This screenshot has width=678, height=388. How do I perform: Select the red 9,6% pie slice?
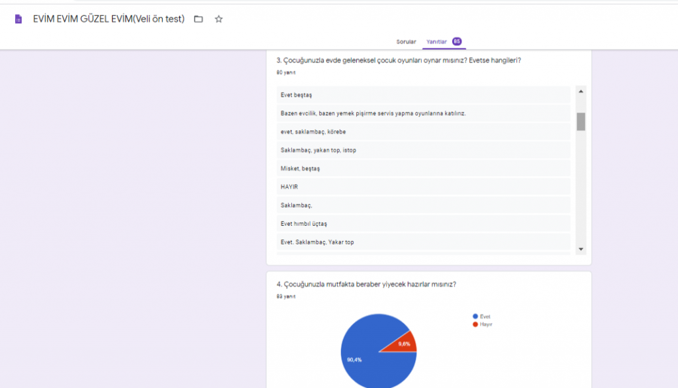click(403, 343)
